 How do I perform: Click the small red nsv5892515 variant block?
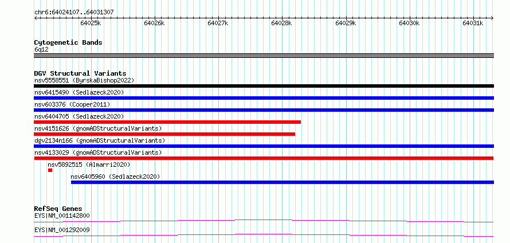[50, 170]
